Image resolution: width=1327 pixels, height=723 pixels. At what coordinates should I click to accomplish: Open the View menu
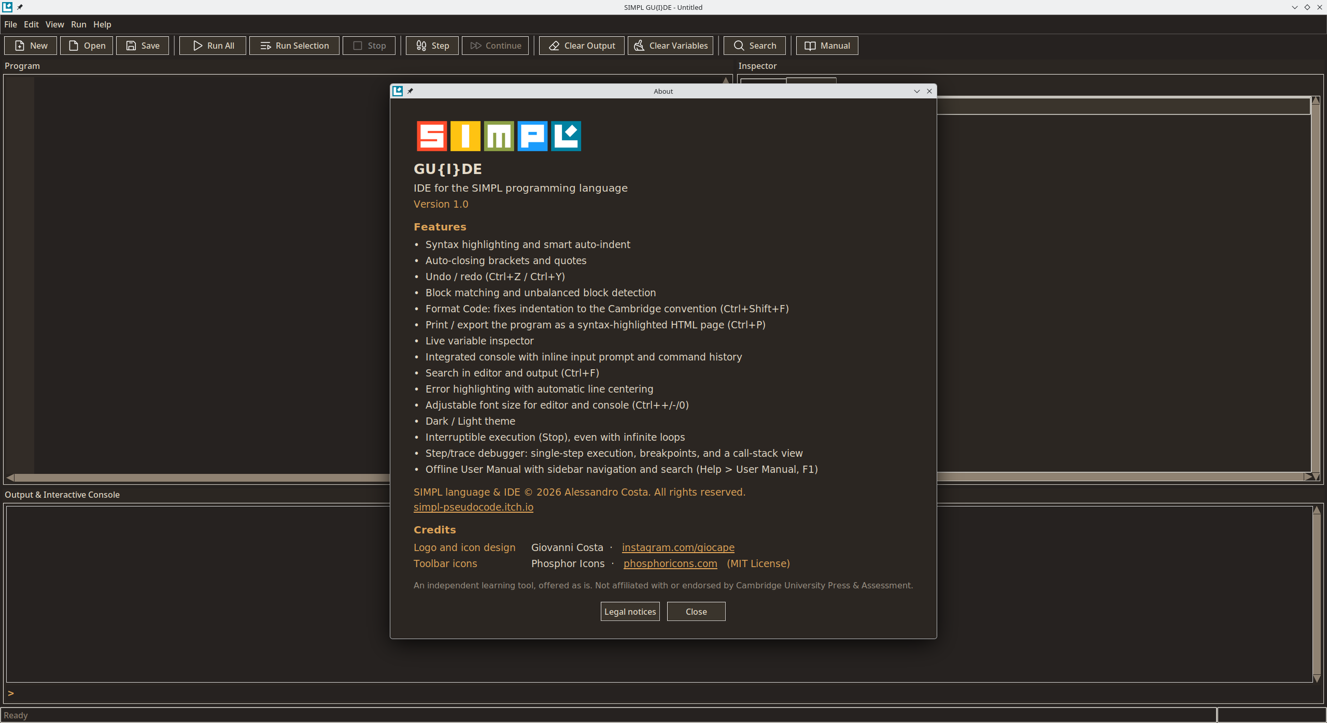54,24
